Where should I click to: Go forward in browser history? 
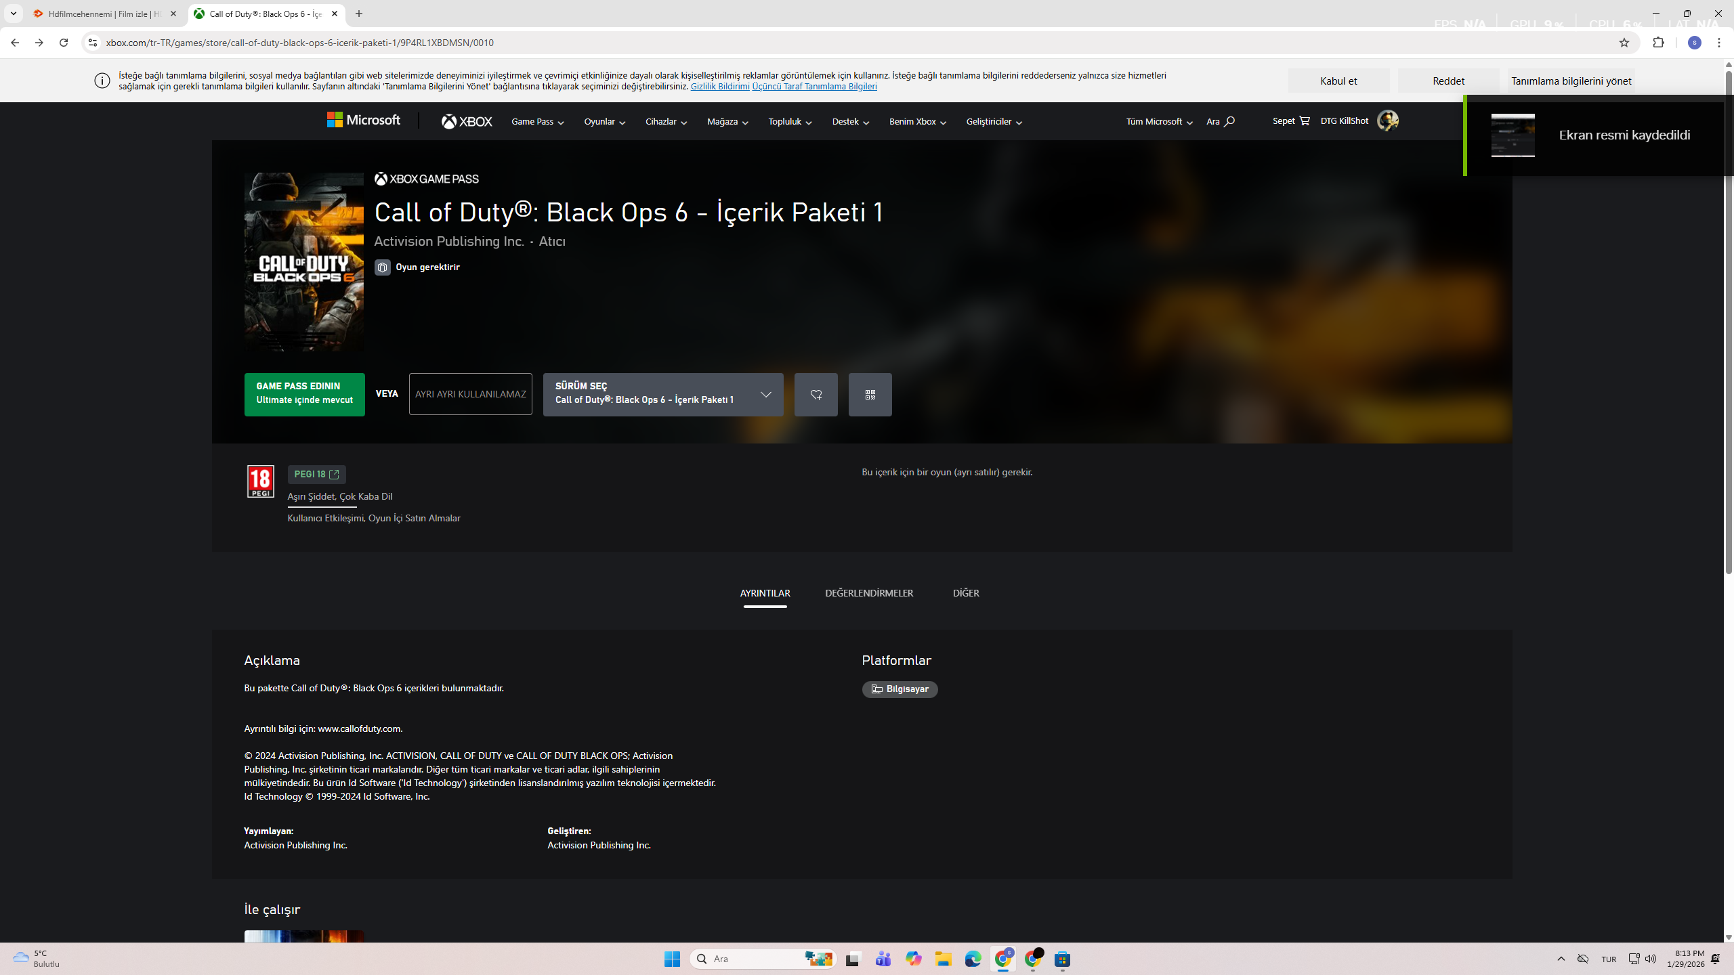39,43
